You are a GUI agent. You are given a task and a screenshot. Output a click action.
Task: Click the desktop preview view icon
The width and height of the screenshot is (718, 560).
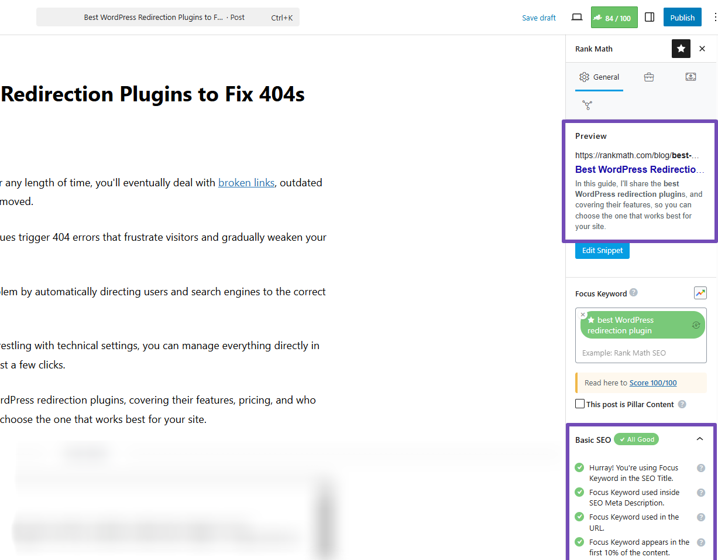577,18
